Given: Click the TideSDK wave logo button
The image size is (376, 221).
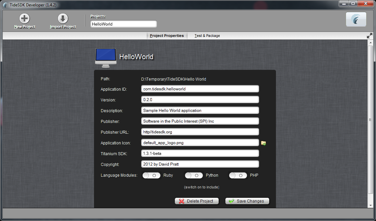Looking at the screenshot, I should click(x=356, y=19).
